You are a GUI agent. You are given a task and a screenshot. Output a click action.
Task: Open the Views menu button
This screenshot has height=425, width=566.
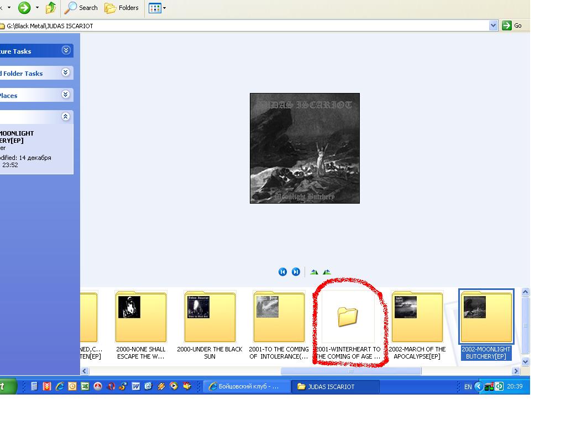point(158,8)
